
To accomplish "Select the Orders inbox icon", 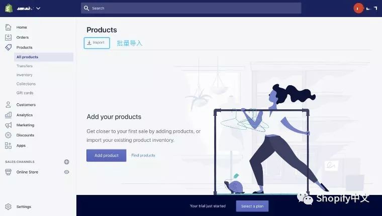I will (8, 37).
